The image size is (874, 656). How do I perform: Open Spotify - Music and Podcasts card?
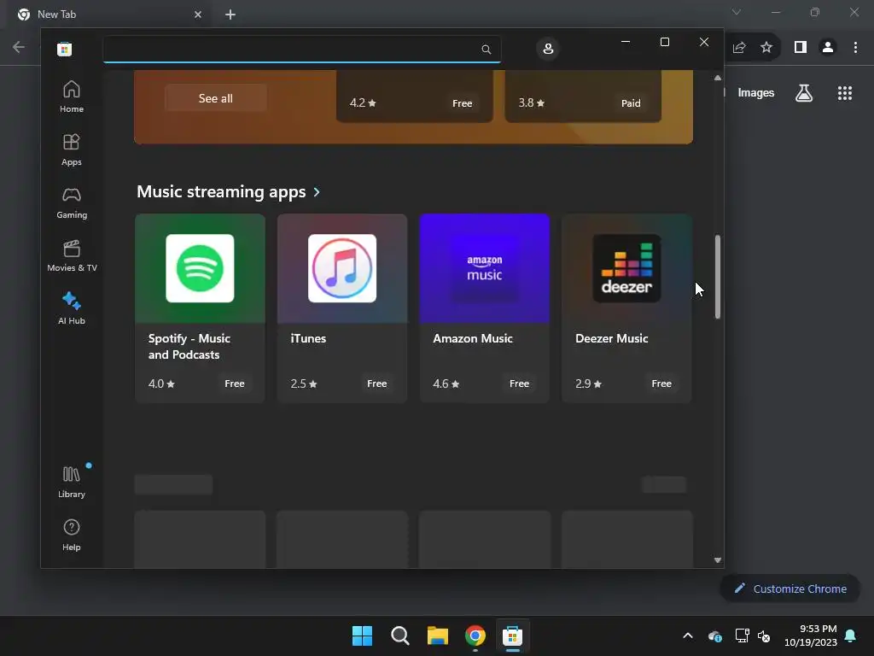coord(200,307)
